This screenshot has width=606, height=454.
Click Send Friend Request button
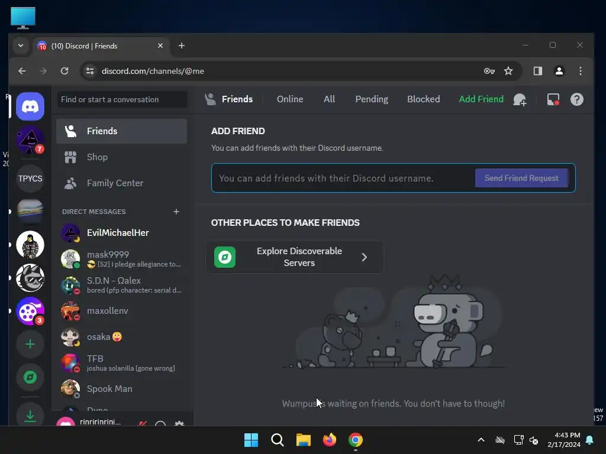pyautogui.click(x=521, y=178)
